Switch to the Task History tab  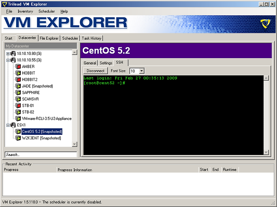click(x=92, y=38)
